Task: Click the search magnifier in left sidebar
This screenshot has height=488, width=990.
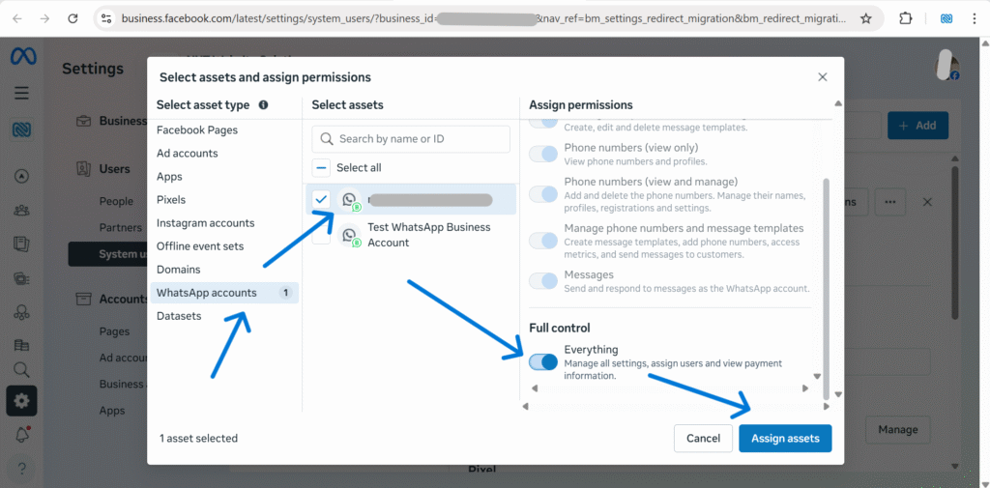Action: 21,369
